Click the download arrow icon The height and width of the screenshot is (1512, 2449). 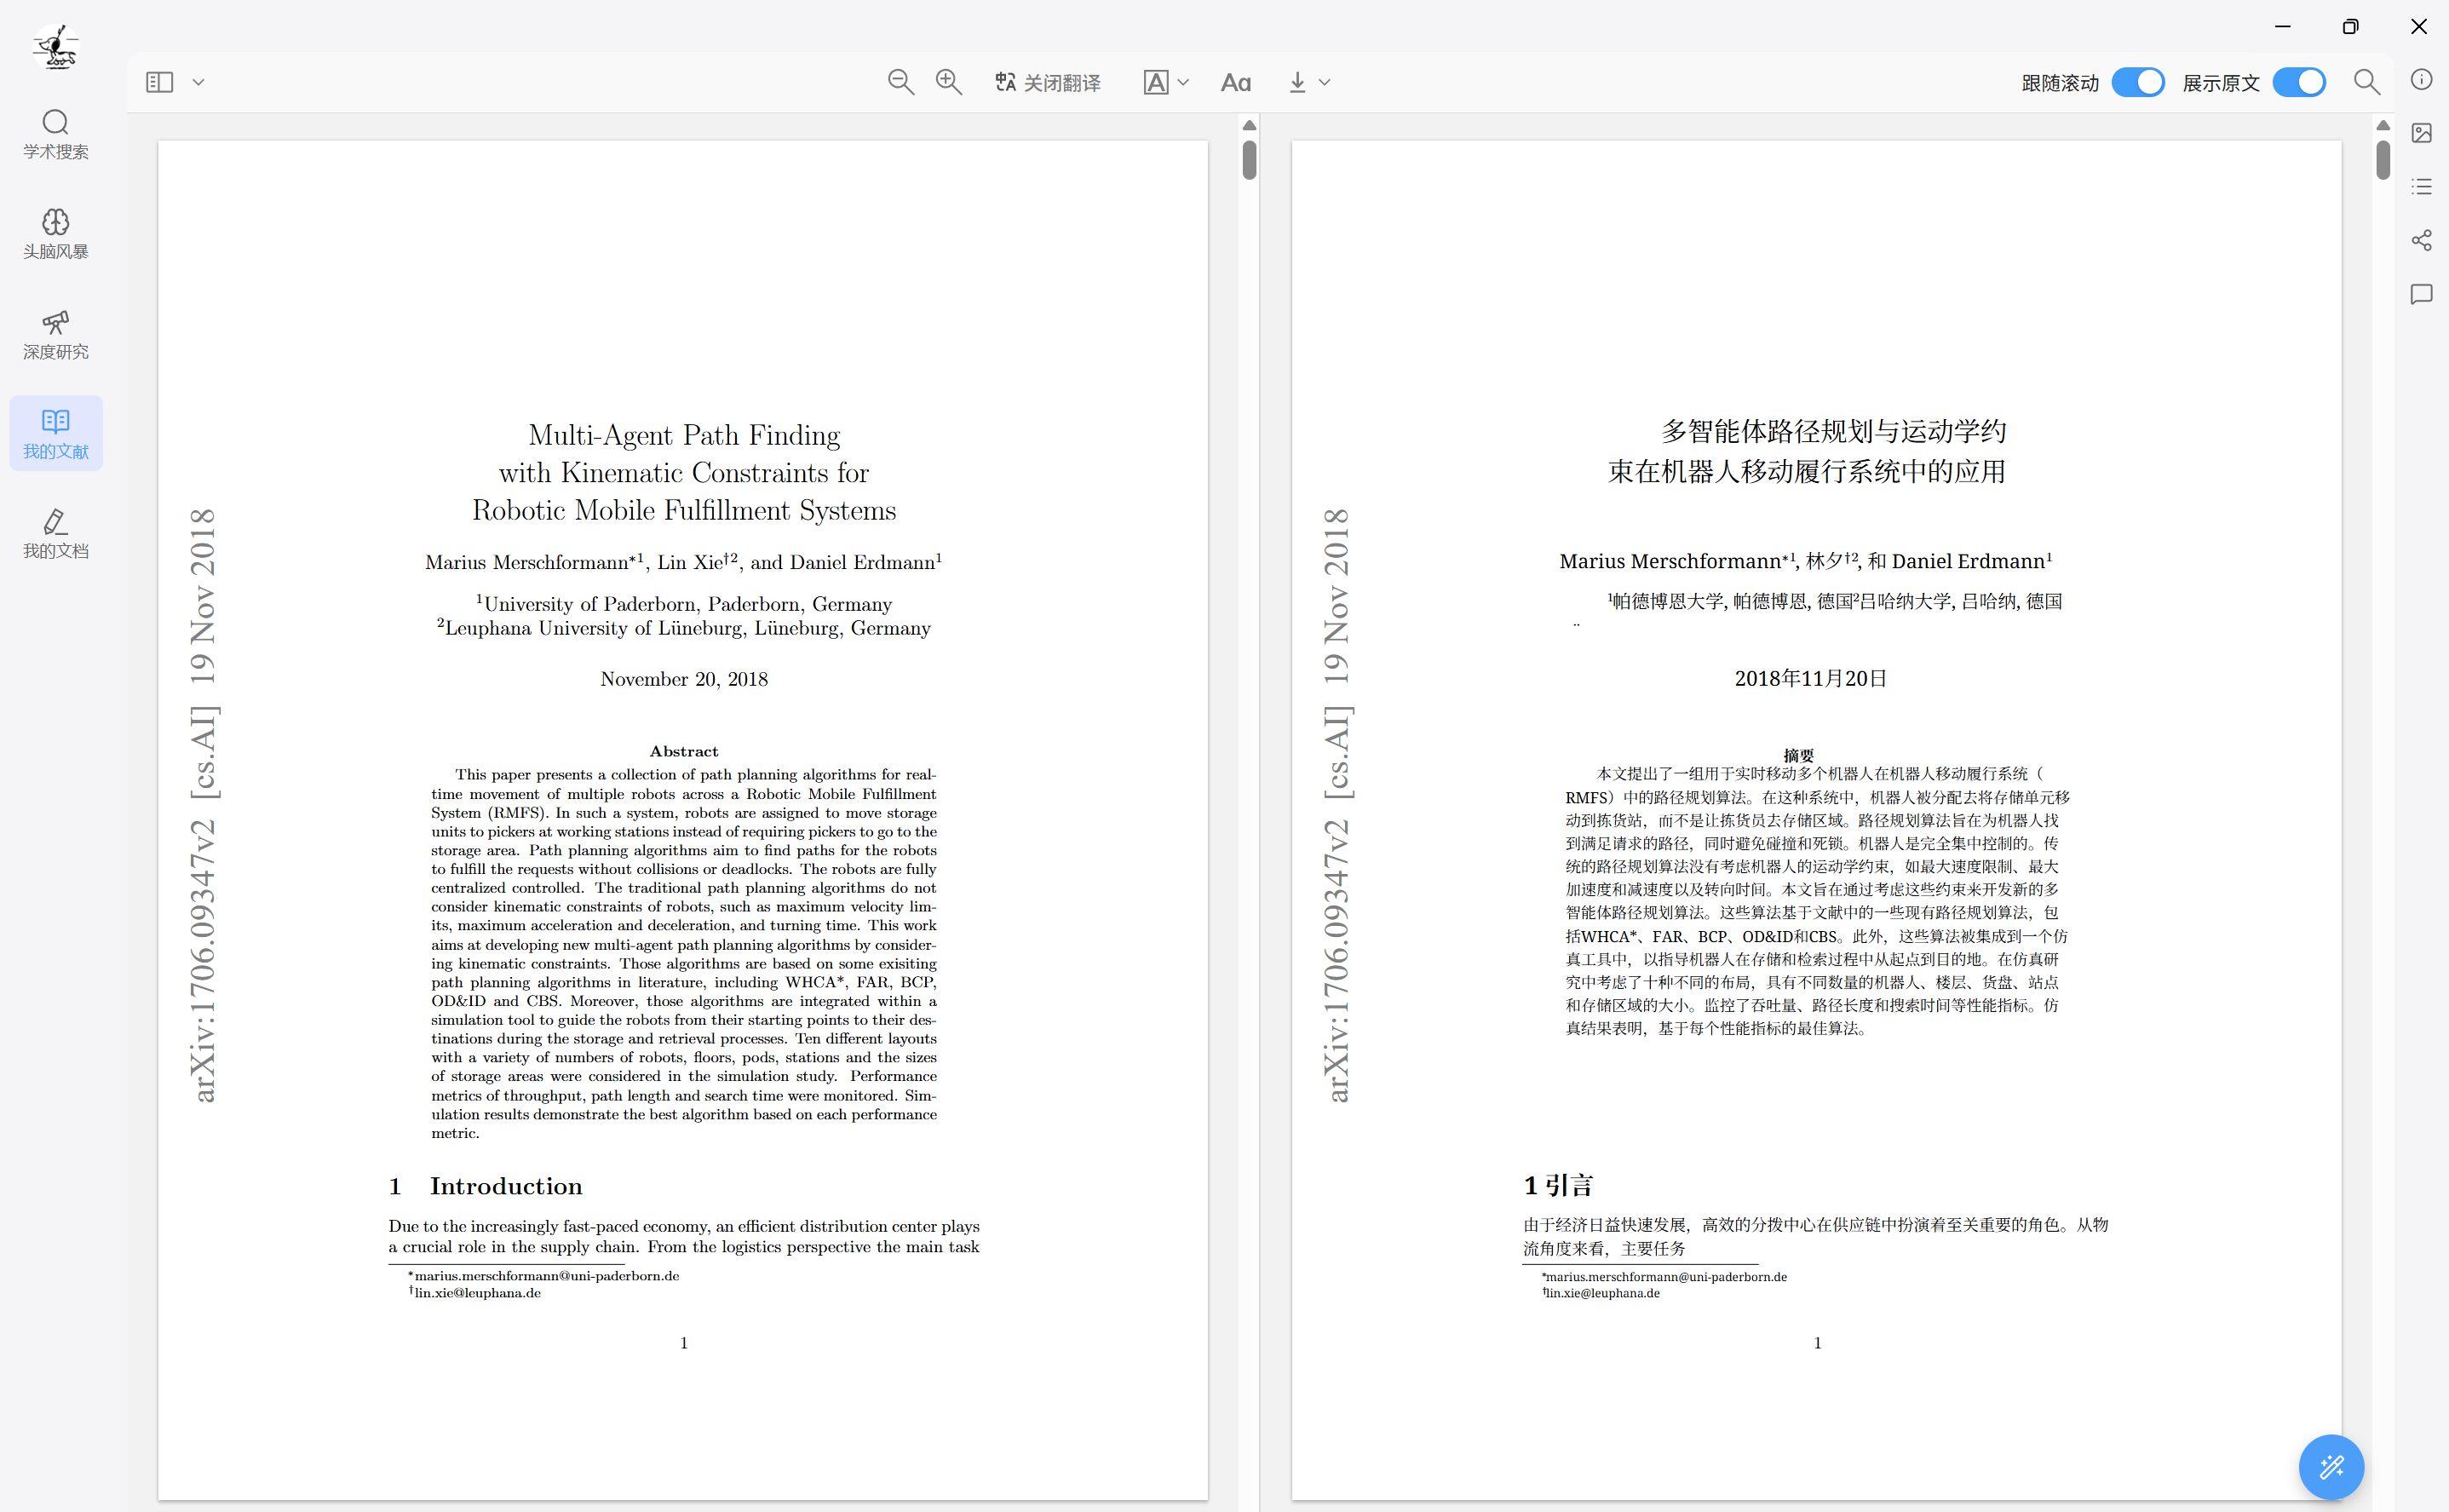[1297, 82]
